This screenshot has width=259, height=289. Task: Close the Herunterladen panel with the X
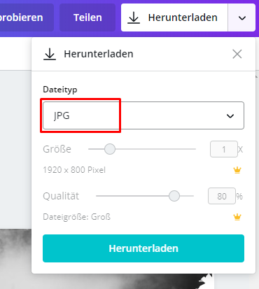[x=237, y=54]
